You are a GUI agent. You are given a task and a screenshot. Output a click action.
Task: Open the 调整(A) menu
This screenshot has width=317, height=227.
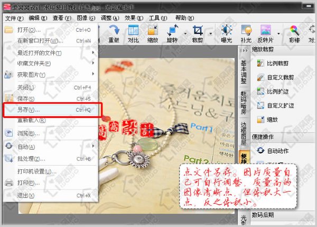(110, 18)
